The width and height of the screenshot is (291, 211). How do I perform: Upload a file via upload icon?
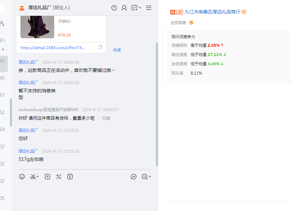tap(48, 176)
